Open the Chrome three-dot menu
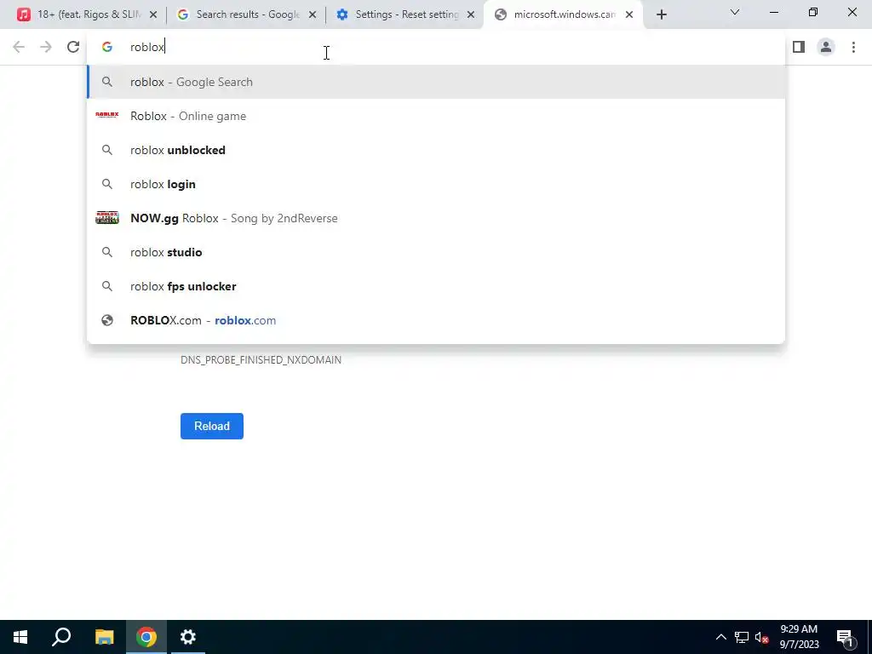Image resolution: width=872 pixels, height=654 pixels. point(853,47)
